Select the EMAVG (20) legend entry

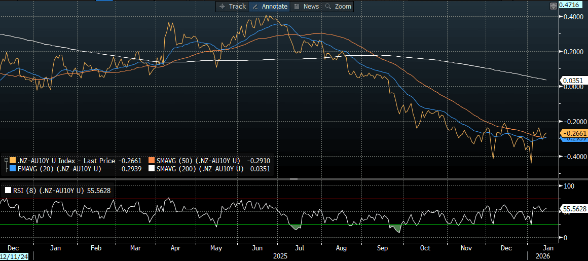click(59, 169)
